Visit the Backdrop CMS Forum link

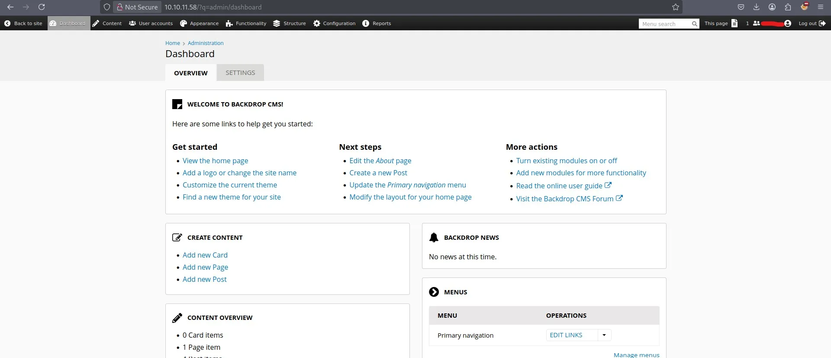[x=569, y=199]
